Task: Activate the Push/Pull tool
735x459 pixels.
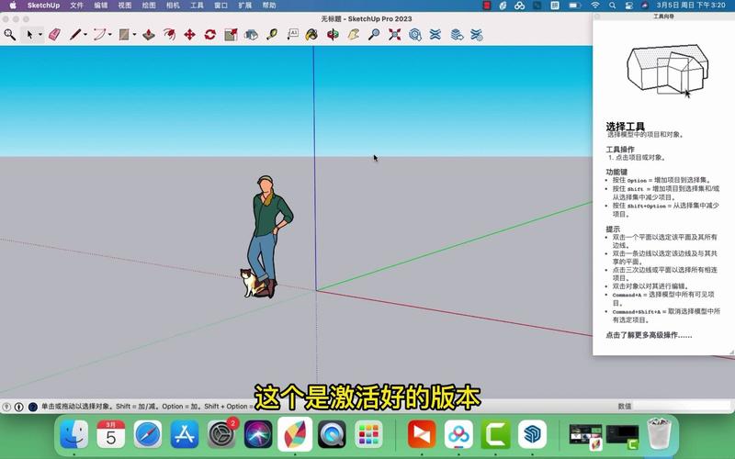Action: 149,35
